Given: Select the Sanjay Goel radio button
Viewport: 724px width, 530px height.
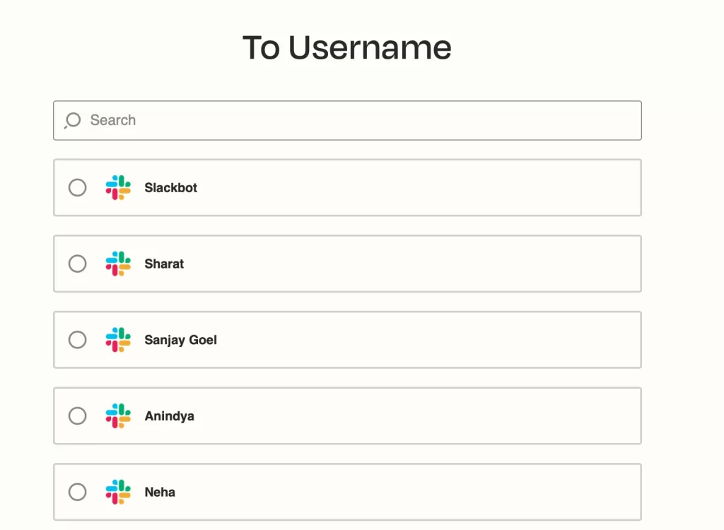Looking at the screenshot, I should click(78, 340).
